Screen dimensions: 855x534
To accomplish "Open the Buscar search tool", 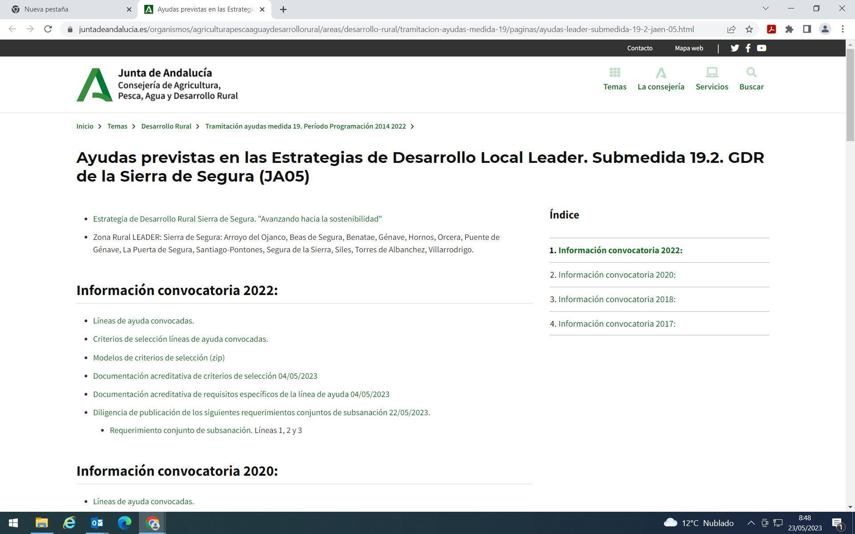I will 752,79.
